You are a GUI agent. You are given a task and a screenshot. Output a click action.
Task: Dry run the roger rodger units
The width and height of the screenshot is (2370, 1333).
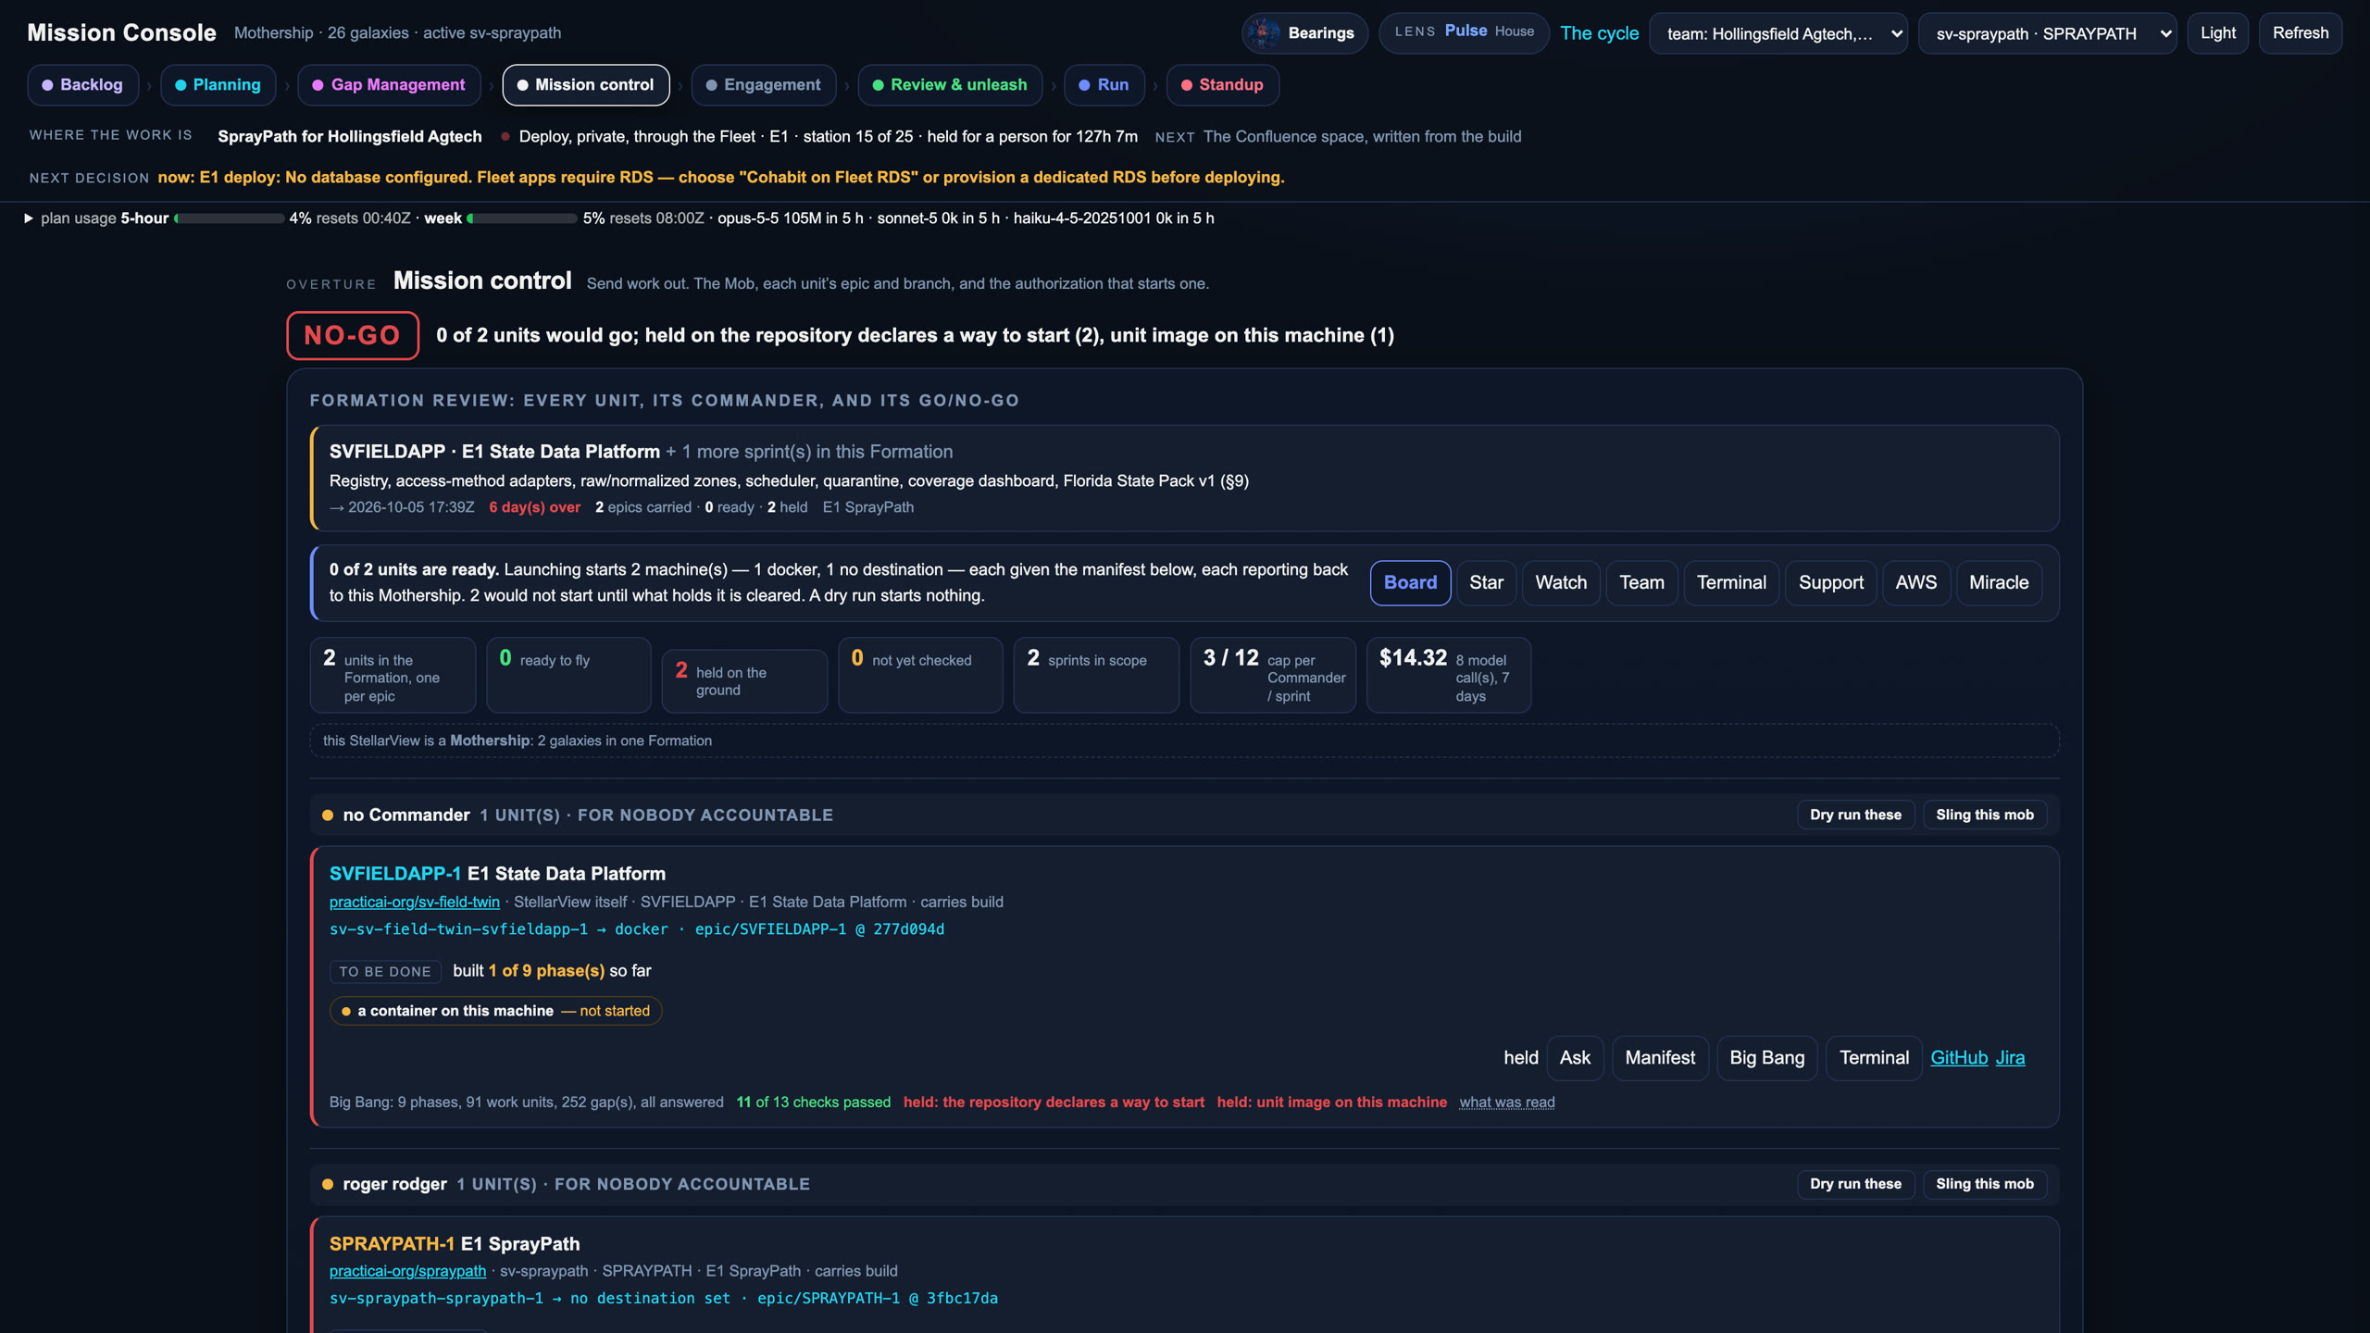tap(1855, 1184)
